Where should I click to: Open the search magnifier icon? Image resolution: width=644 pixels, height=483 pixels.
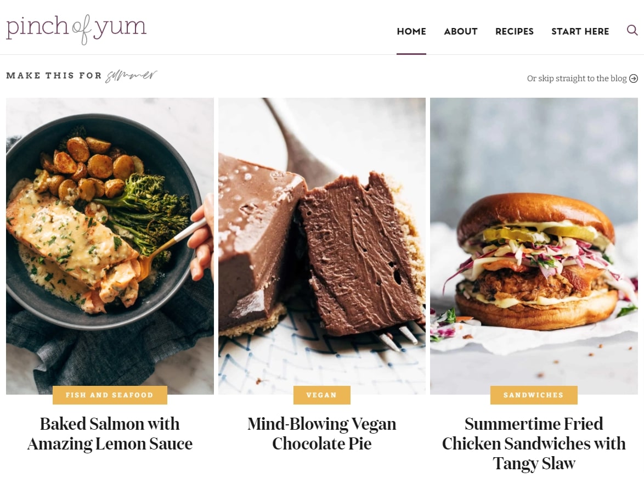[x=632, y=30]
